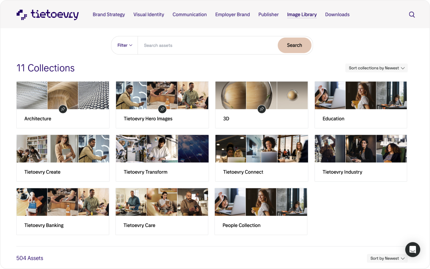Click small sphere thumbnail in 3D collection
This screenshot has height=269, width=430.
(292, 95)
